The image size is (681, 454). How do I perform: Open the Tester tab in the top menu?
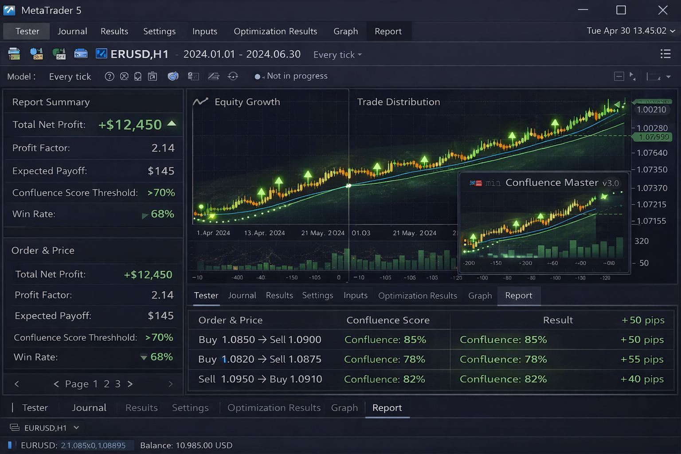27,31
